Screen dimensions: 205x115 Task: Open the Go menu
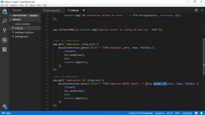point(26,5)
